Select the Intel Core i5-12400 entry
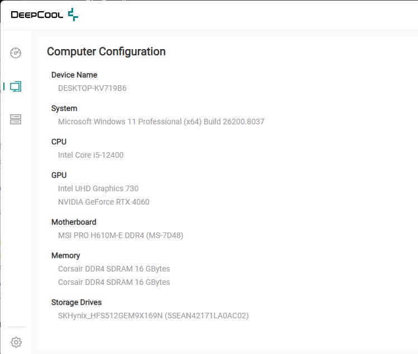The height and width of the screenshot is (354, 418). pos(90,155)
